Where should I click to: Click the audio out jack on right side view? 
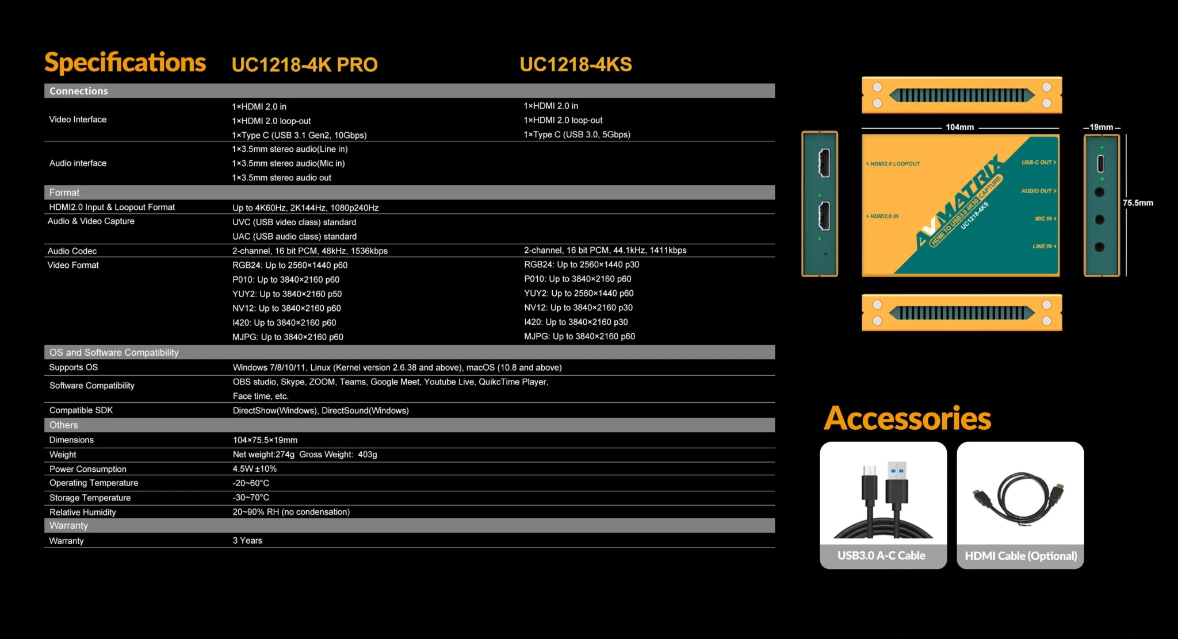1099,192
